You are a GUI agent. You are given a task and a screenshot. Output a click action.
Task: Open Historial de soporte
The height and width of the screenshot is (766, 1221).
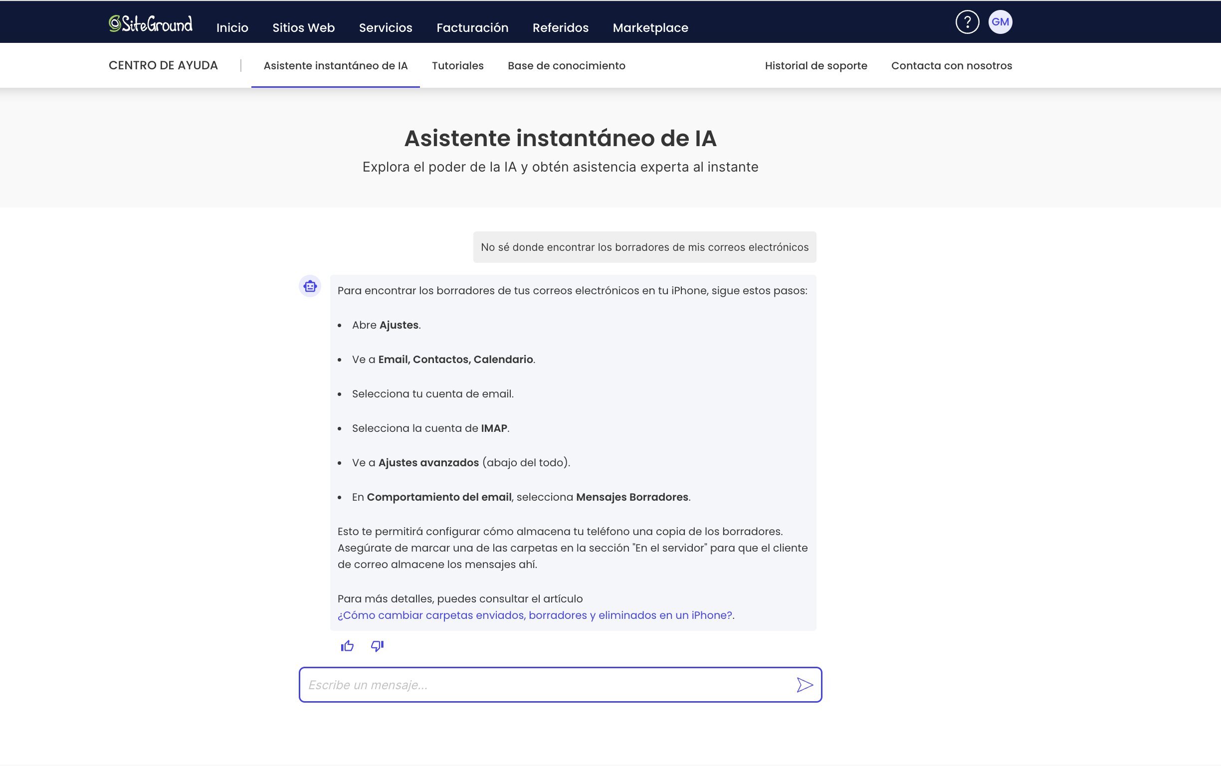816,65
